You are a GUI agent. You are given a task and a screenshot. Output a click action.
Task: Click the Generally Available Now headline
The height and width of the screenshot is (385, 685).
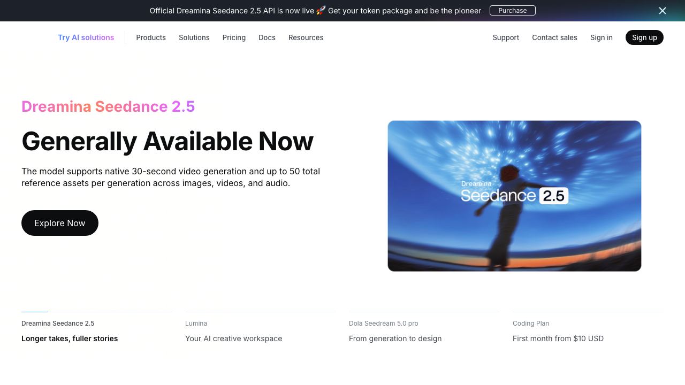pos(168,142)
